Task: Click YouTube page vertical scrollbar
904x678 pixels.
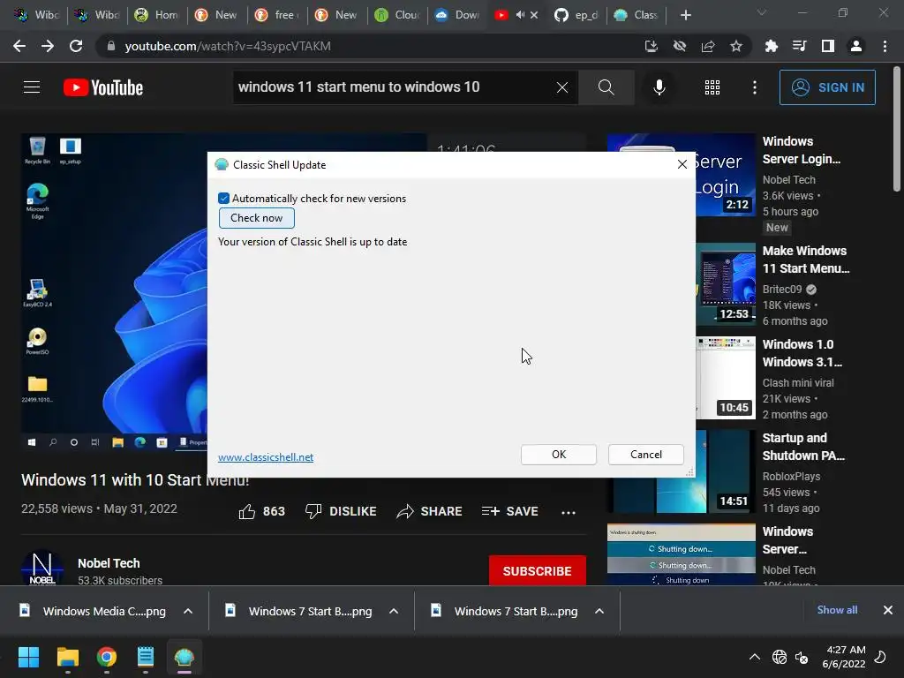Action: (897, 129)
